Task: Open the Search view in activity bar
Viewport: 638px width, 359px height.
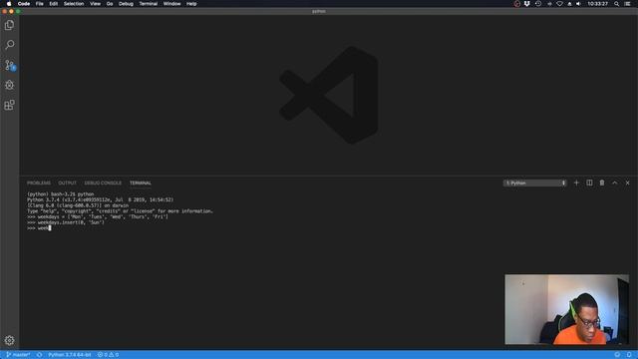Action: coord(9,44)
